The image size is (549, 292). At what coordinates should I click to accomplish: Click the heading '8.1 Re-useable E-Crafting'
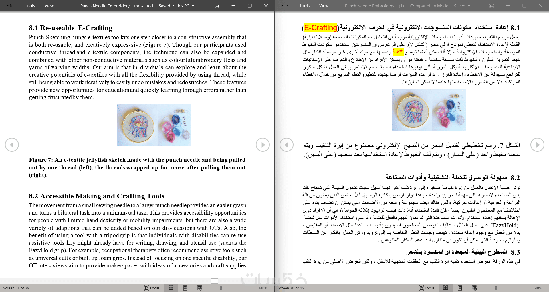point(71,28)
